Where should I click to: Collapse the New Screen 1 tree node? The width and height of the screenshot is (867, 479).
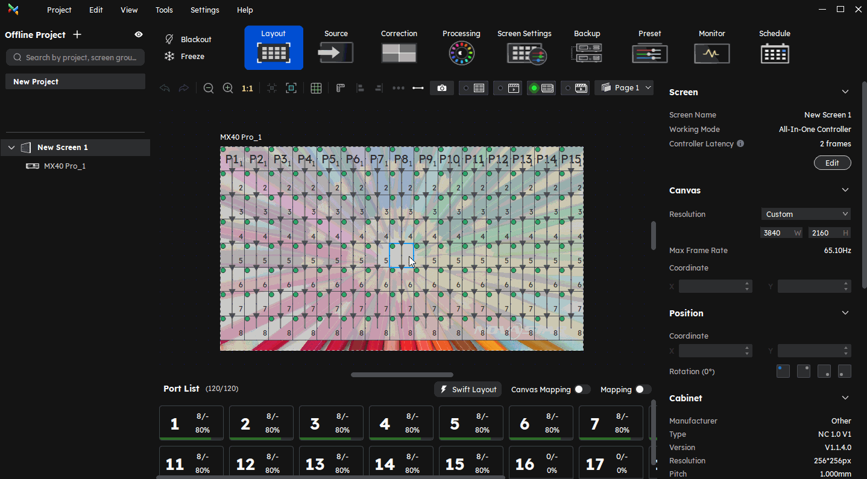(11, 148)
